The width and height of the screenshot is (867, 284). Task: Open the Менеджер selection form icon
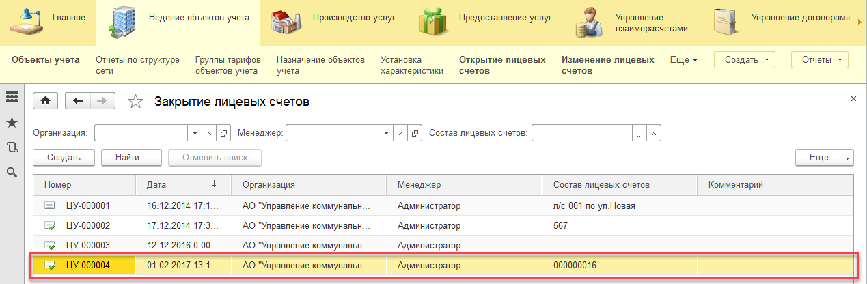pos(414,133)
